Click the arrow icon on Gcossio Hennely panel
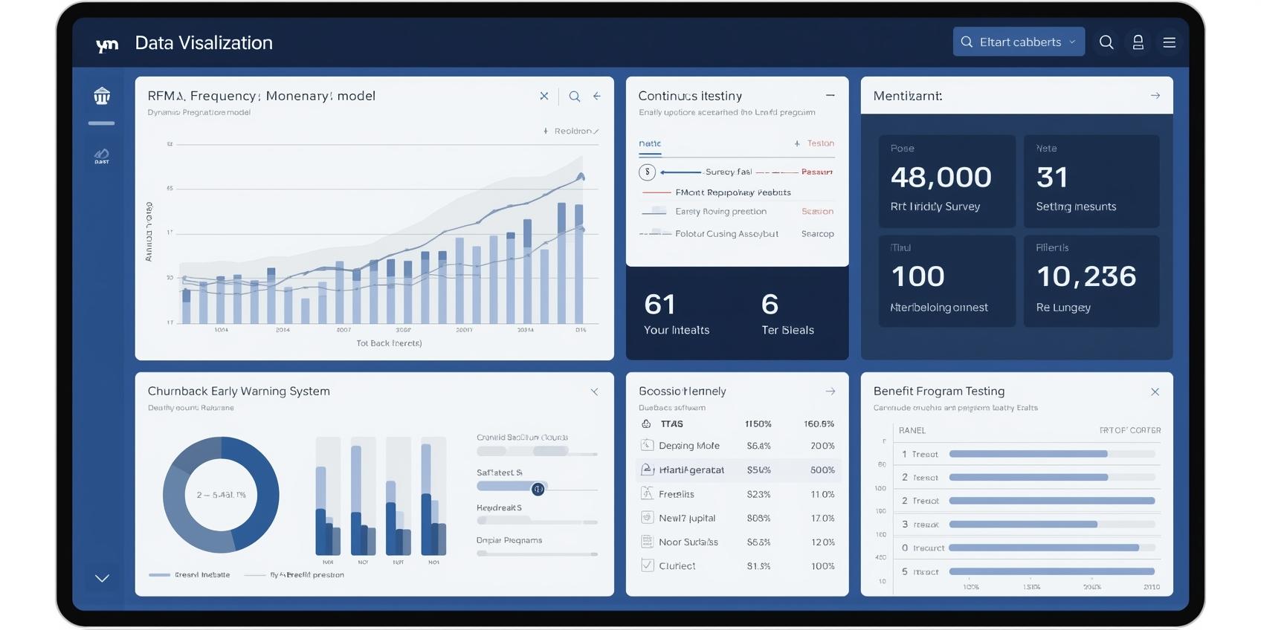 [830, 392]
